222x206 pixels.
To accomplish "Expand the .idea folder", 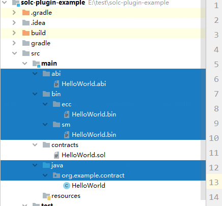I will [14, 23].
